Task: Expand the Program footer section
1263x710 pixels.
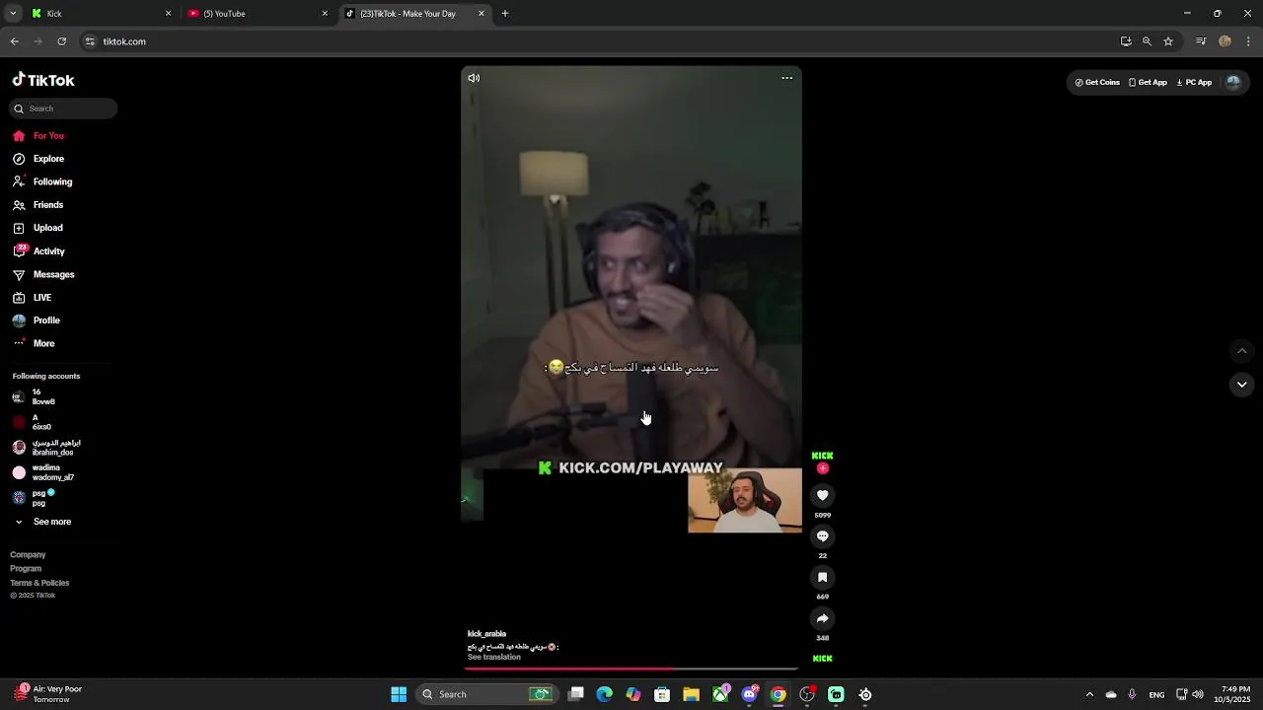Action: tap(26, 569)
